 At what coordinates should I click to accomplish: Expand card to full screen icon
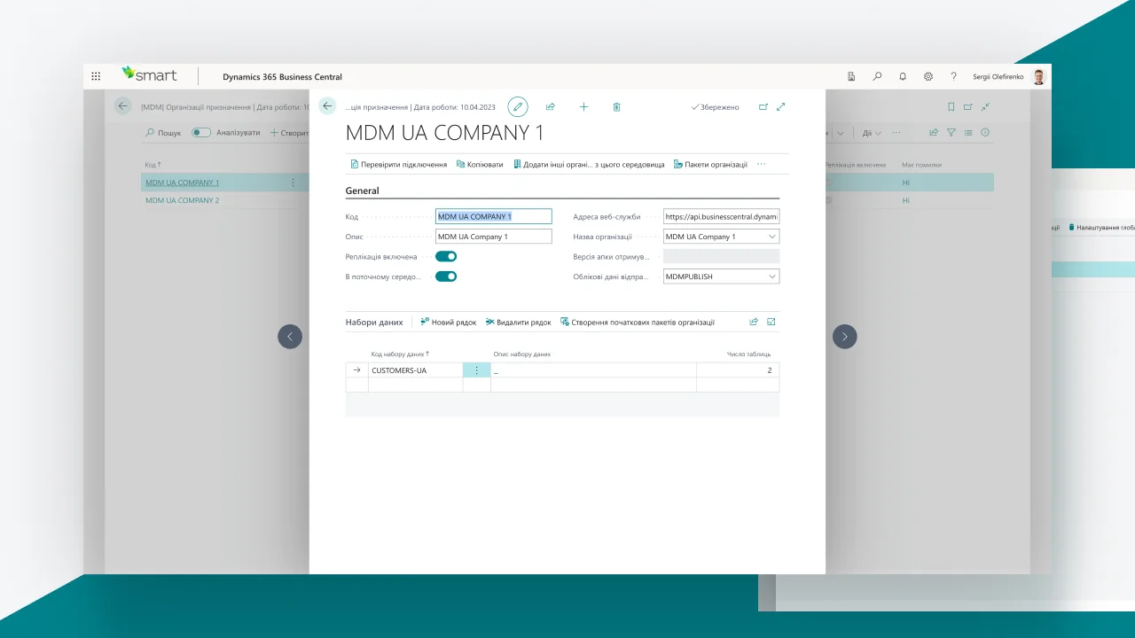pos(781,106)
